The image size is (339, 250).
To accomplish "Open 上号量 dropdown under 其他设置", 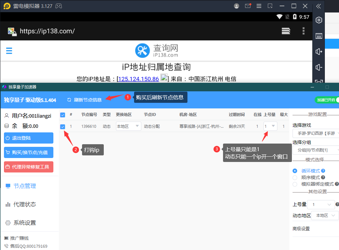I will pyautogui.click(x=321, y=205).
